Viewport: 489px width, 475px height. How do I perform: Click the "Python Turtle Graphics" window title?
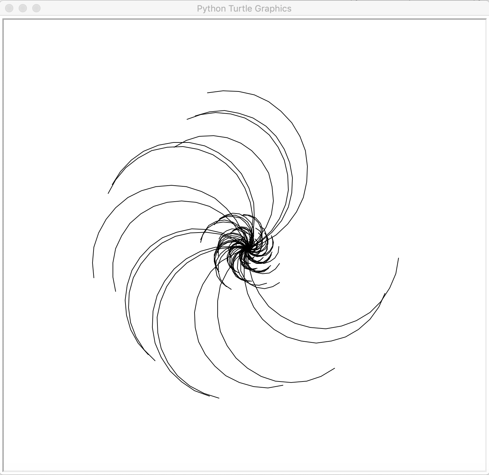(x=244, y=9)
